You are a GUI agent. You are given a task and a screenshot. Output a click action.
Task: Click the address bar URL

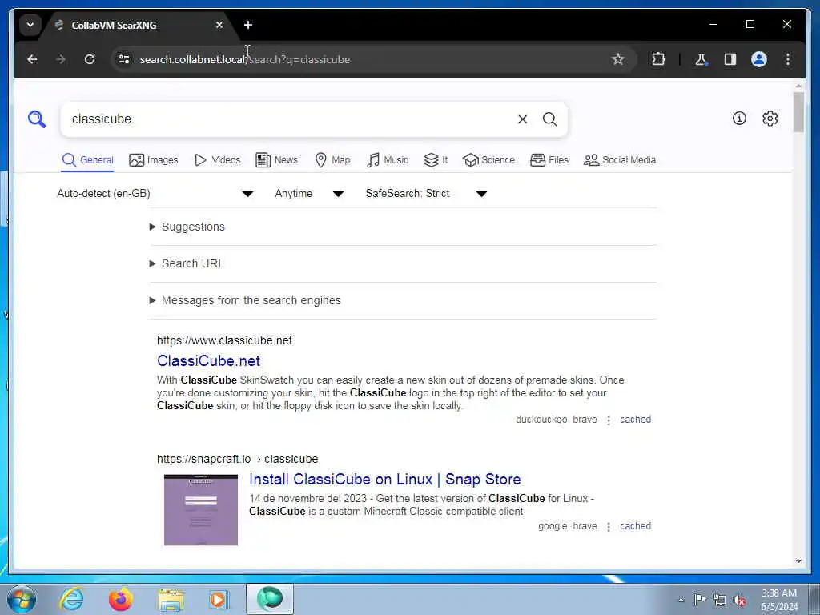(245, 59)
